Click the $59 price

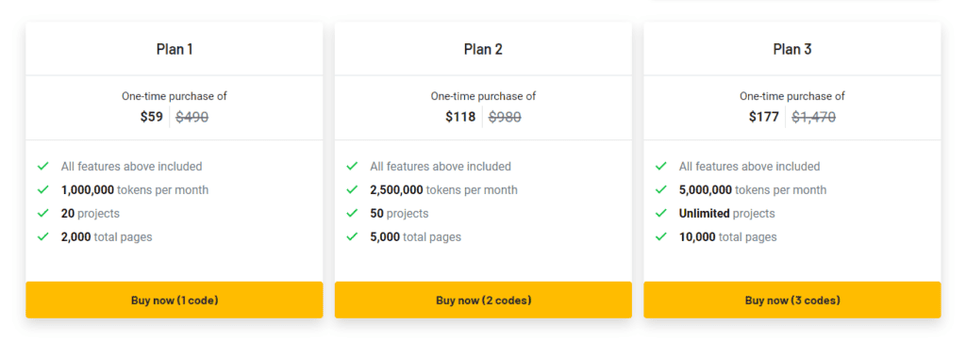(x=152, y=116)
